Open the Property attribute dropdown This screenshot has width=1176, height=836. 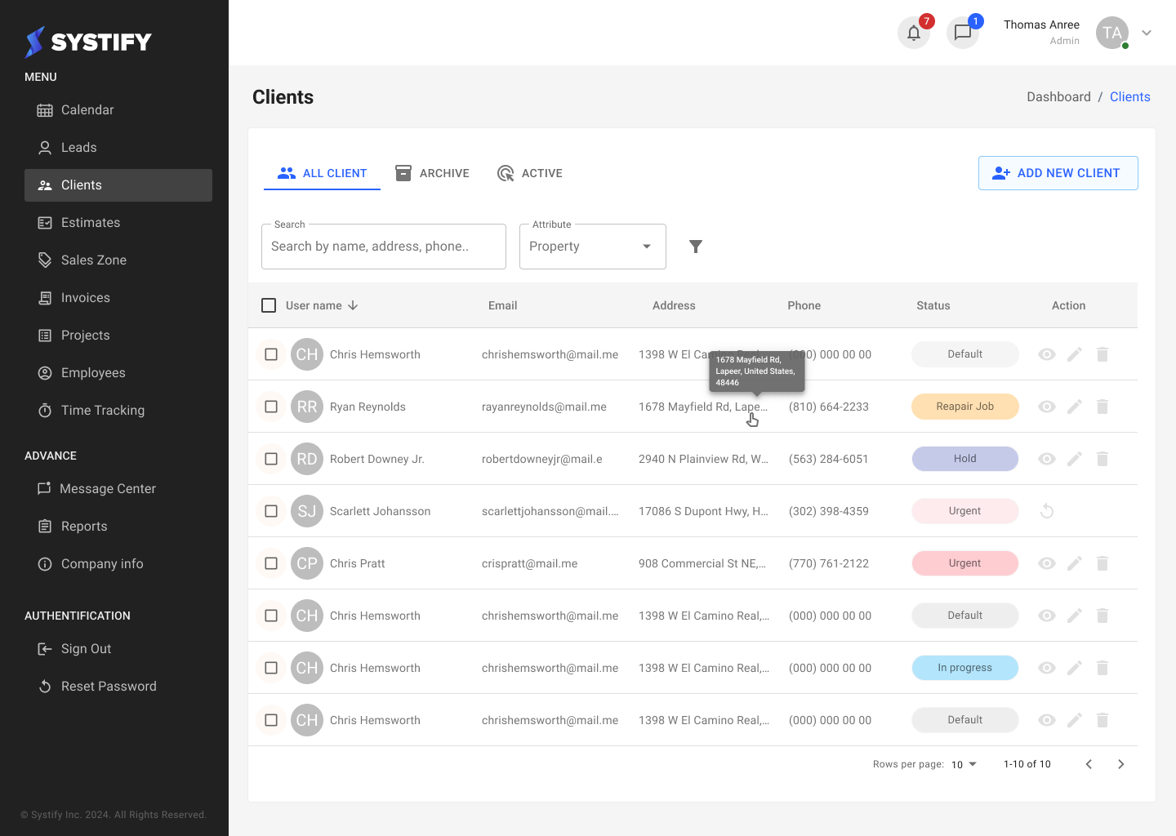[x=592, y=246]
